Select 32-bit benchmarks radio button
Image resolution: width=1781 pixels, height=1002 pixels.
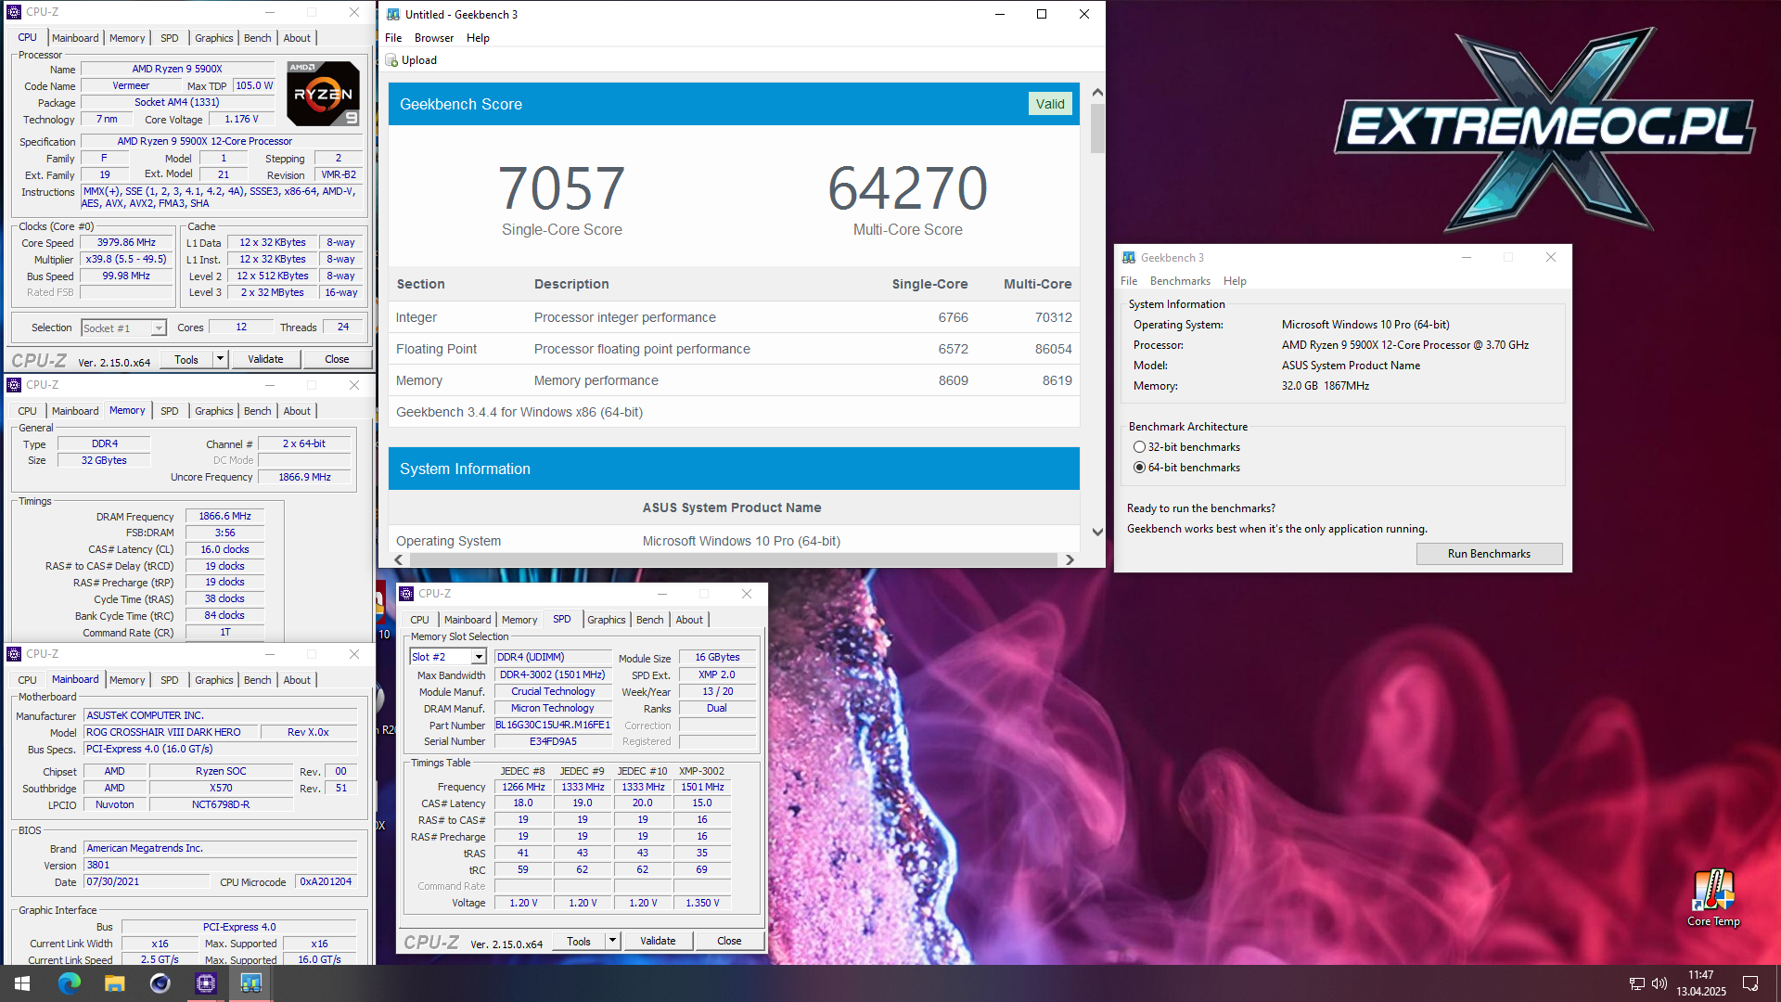pyautogui.click(x=1139, y=447)
